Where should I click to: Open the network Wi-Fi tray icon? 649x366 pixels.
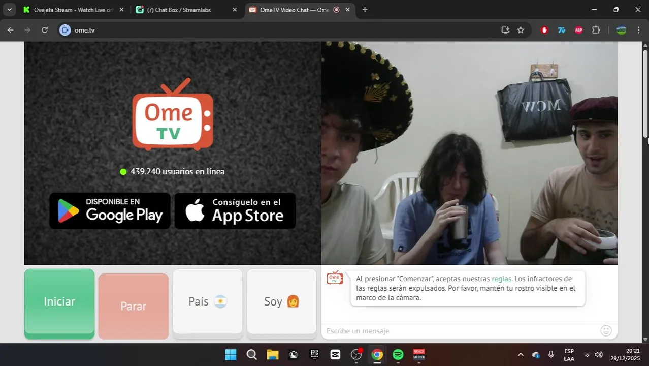(587, 355)
